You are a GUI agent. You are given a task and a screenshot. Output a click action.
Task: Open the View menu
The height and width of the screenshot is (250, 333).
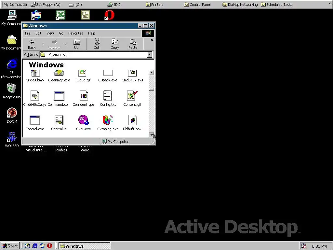tap(50, 33)
